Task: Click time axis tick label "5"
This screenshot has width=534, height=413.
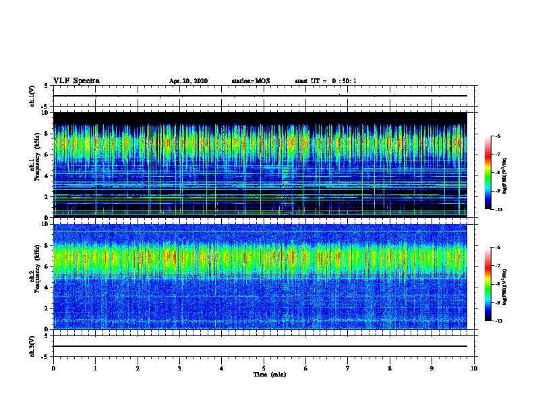Action: point(264,368)
